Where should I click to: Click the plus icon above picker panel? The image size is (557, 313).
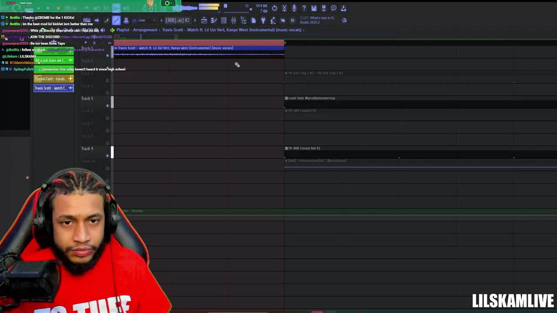tap(85, 43)
